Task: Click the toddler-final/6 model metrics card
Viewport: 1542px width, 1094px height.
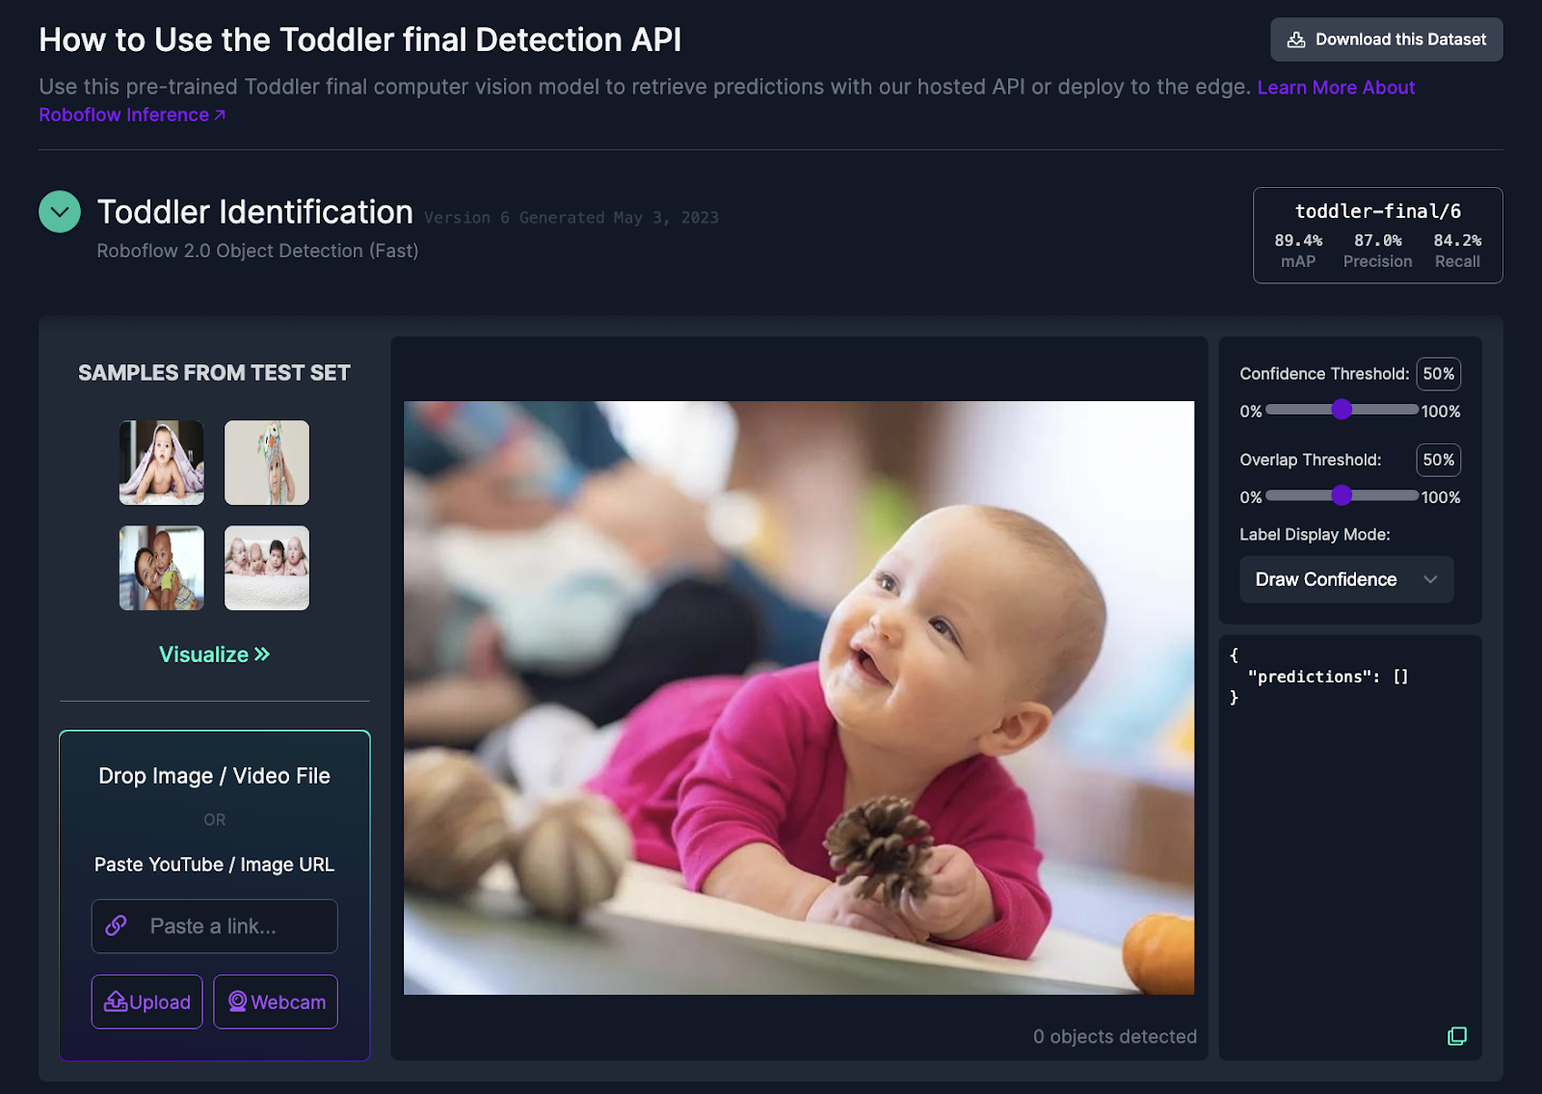Action: pos(1377,235)
